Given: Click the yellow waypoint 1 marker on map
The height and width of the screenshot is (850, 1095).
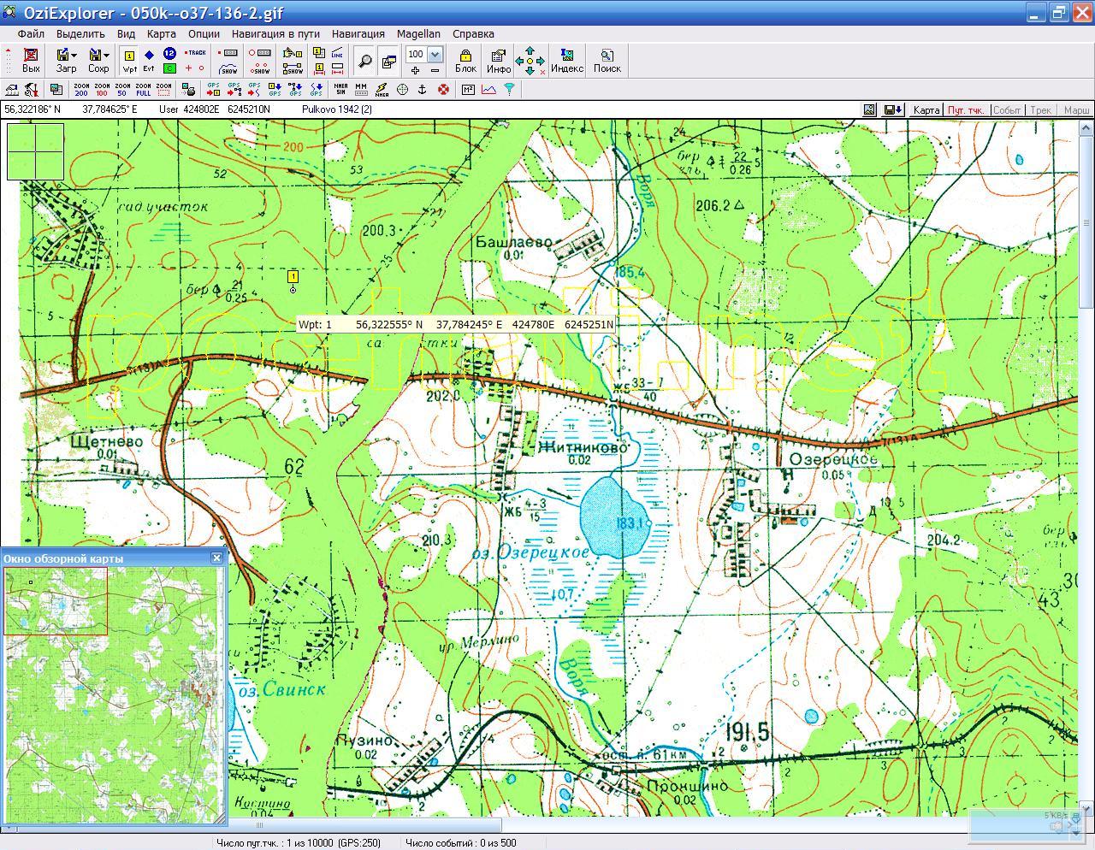Looking at the screenshot, I should point(293,276).
